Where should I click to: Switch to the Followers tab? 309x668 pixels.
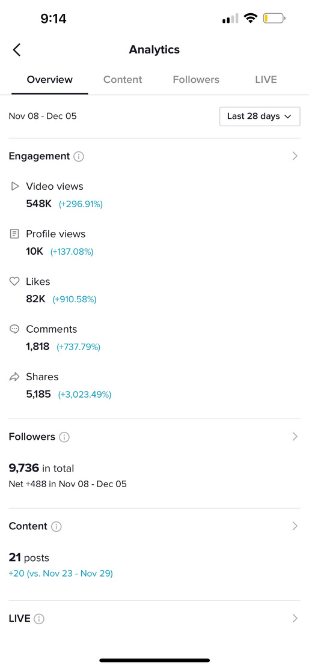coord(196,80)
